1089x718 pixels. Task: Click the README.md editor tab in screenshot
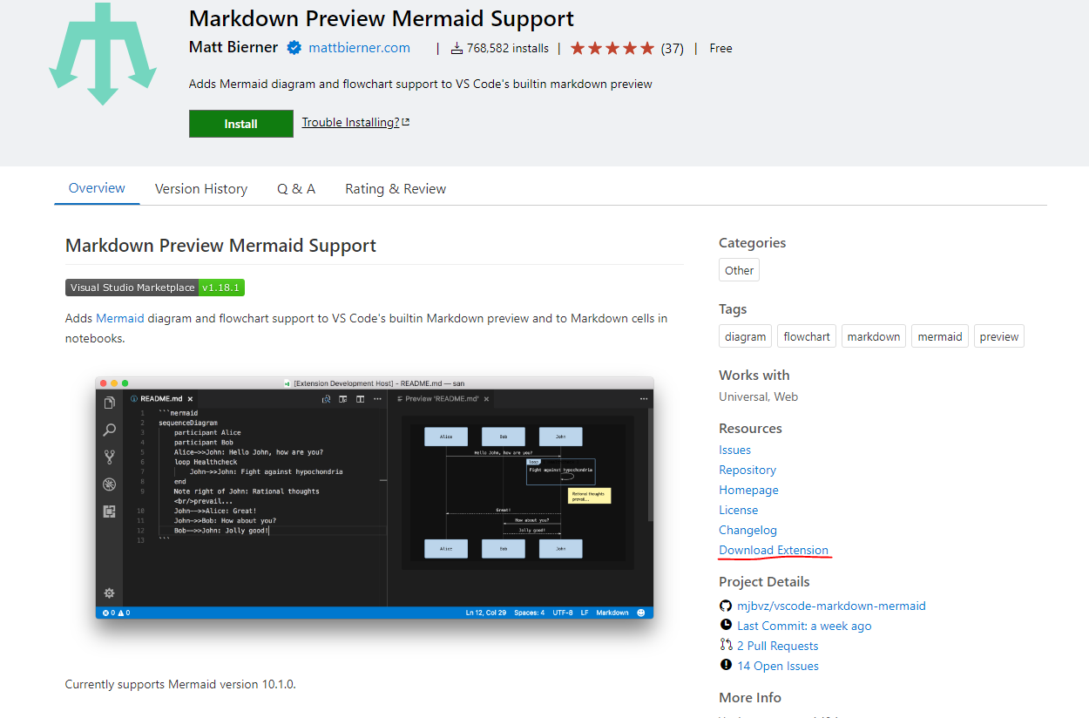(162, 398)
